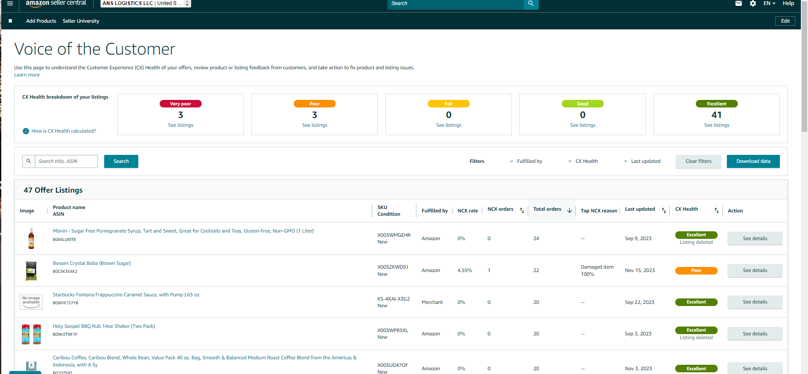The width and height of the screenshot is (808, 374).
Task: Open Caribou Coffee Caribou Blend listing
Action: click(x=205, y=361)
